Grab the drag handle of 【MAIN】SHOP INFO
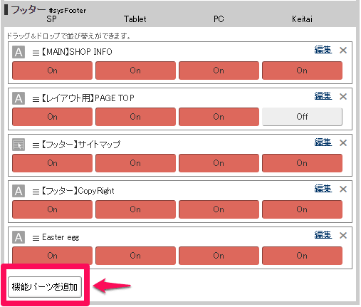Image resolution: width=361 pixels, height=307 pixels. [36, 53]
